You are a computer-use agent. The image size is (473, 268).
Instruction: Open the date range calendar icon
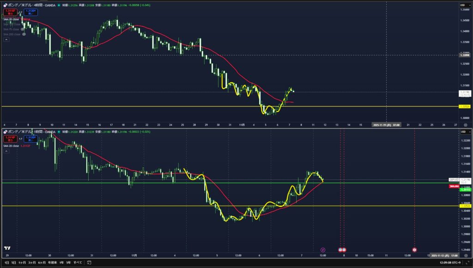[90, 263]
